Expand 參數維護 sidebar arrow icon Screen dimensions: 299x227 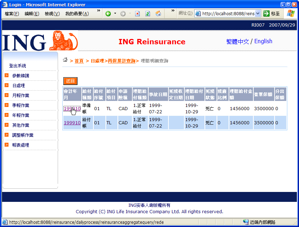[x=6, y=75]
